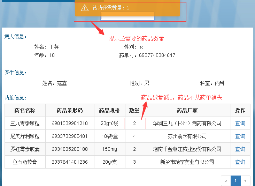Go to previous page with « button

226,181
